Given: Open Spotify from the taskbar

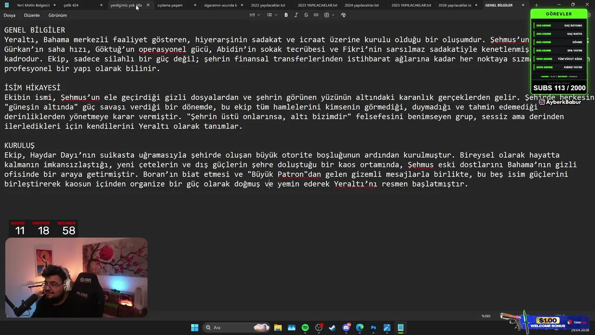Looking at the screenshot, I should point(305,328).
